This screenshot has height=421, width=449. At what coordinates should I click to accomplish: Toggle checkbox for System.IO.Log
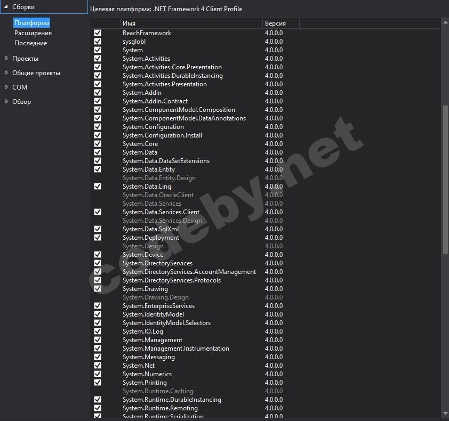click(98, 331)
